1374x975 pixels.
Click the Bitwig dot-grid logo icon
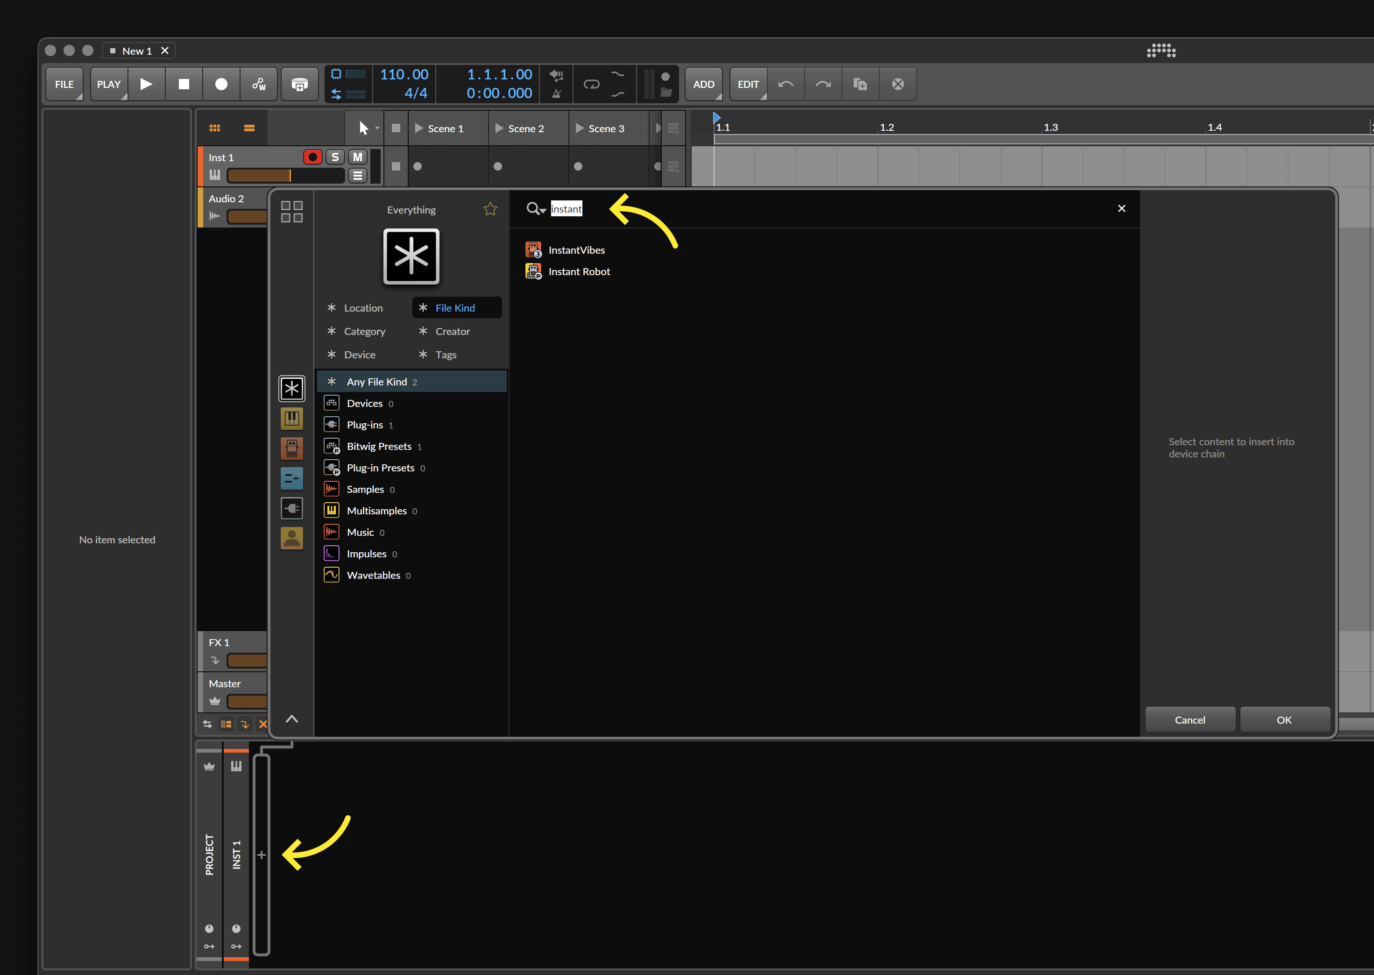tap(1161, 51)
